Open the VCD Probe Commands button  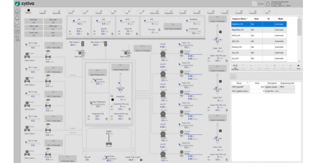173,27
